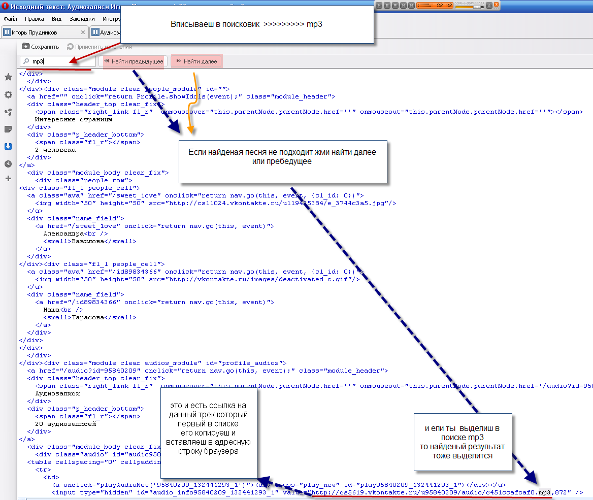593x500 pixels.
Task: Click the deactivated_c.gif image URL
Action: pos(260,279)
